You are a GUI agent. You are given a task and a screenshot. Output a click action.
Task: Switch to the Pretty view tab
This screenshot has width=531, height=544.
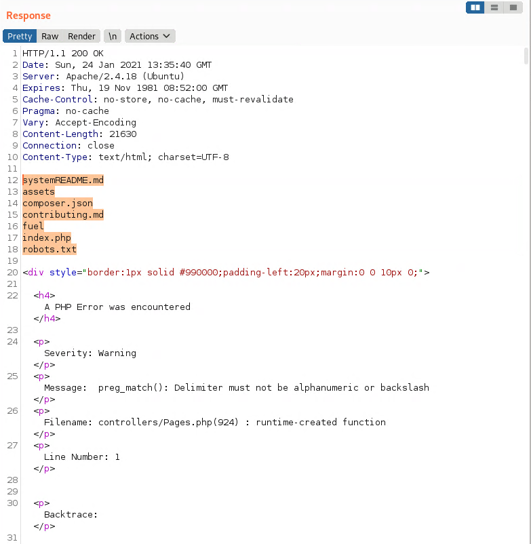[20, 36]
